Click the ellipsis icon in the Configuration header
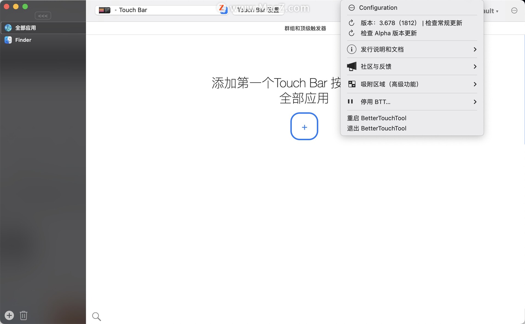 [352, 8]
